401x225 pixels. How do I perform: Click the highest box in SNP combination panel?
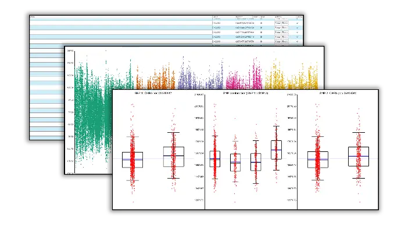[x=276, y=150]
